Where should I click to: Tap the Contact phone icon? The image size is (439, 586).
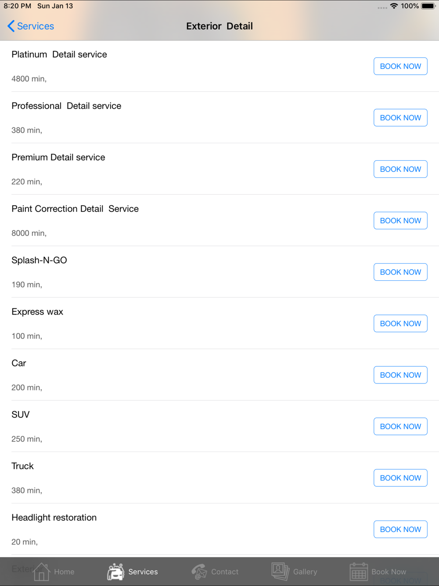pos(199,572)
